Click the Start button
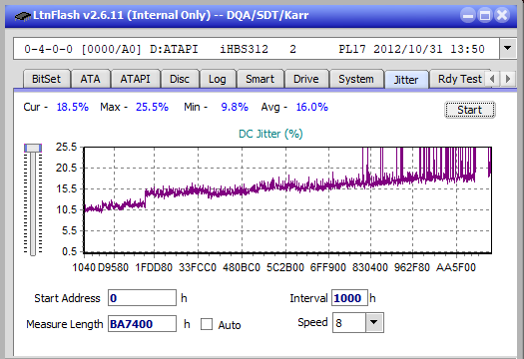Viewport: 524px width, 359px height. (470, 110)
